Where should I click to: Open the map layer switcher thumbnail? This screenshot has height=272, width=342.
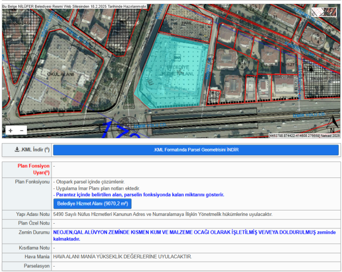pos(324,12)
